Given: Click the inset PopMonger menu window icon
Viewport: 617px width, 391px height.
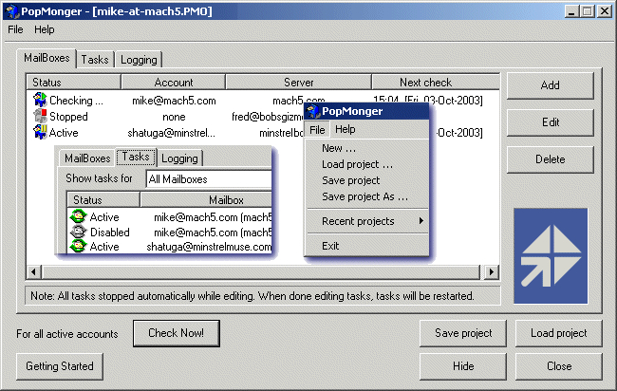Looking at the screenshot, I should click(313, 112).
